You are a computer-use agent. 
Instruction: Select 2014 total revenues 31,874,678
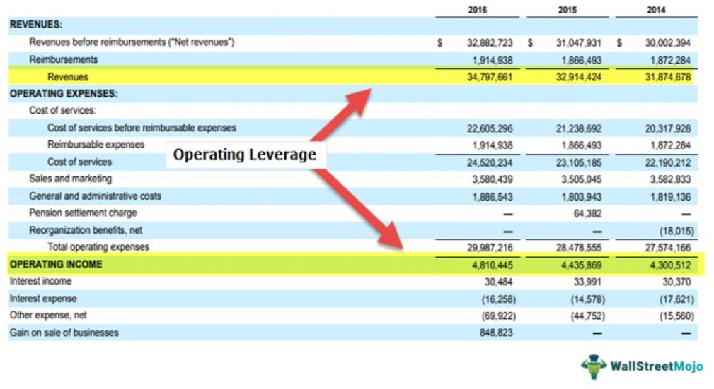pyautogui.click(x=667, y=77)
